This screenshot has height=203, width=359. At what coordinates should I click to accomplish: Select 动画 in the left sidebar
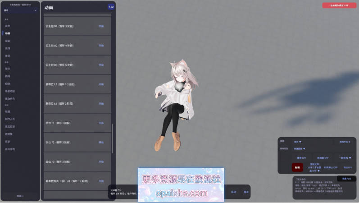tap(8, 33)
